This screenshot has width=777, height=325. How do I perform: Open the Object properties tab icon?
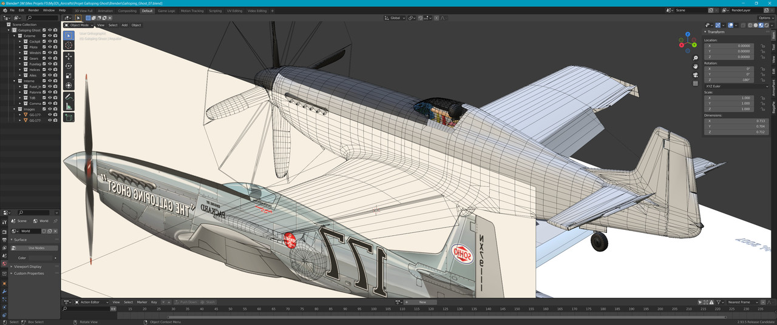[x=4, y=284]
